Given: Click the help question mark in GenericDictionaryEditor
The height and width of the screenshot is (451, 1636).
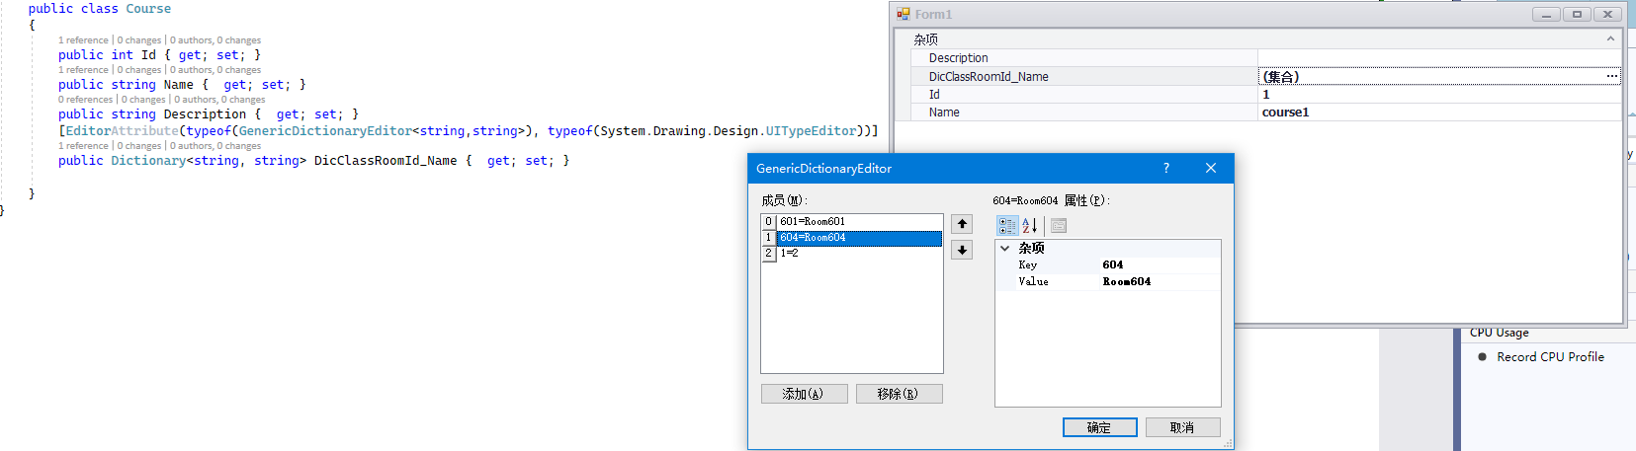Looking at the screenshot, I should point(1166,169).
